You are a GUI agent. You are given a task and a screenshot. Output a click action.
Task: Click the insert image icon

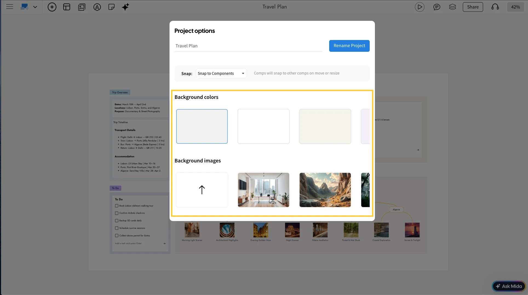point(81,7)
